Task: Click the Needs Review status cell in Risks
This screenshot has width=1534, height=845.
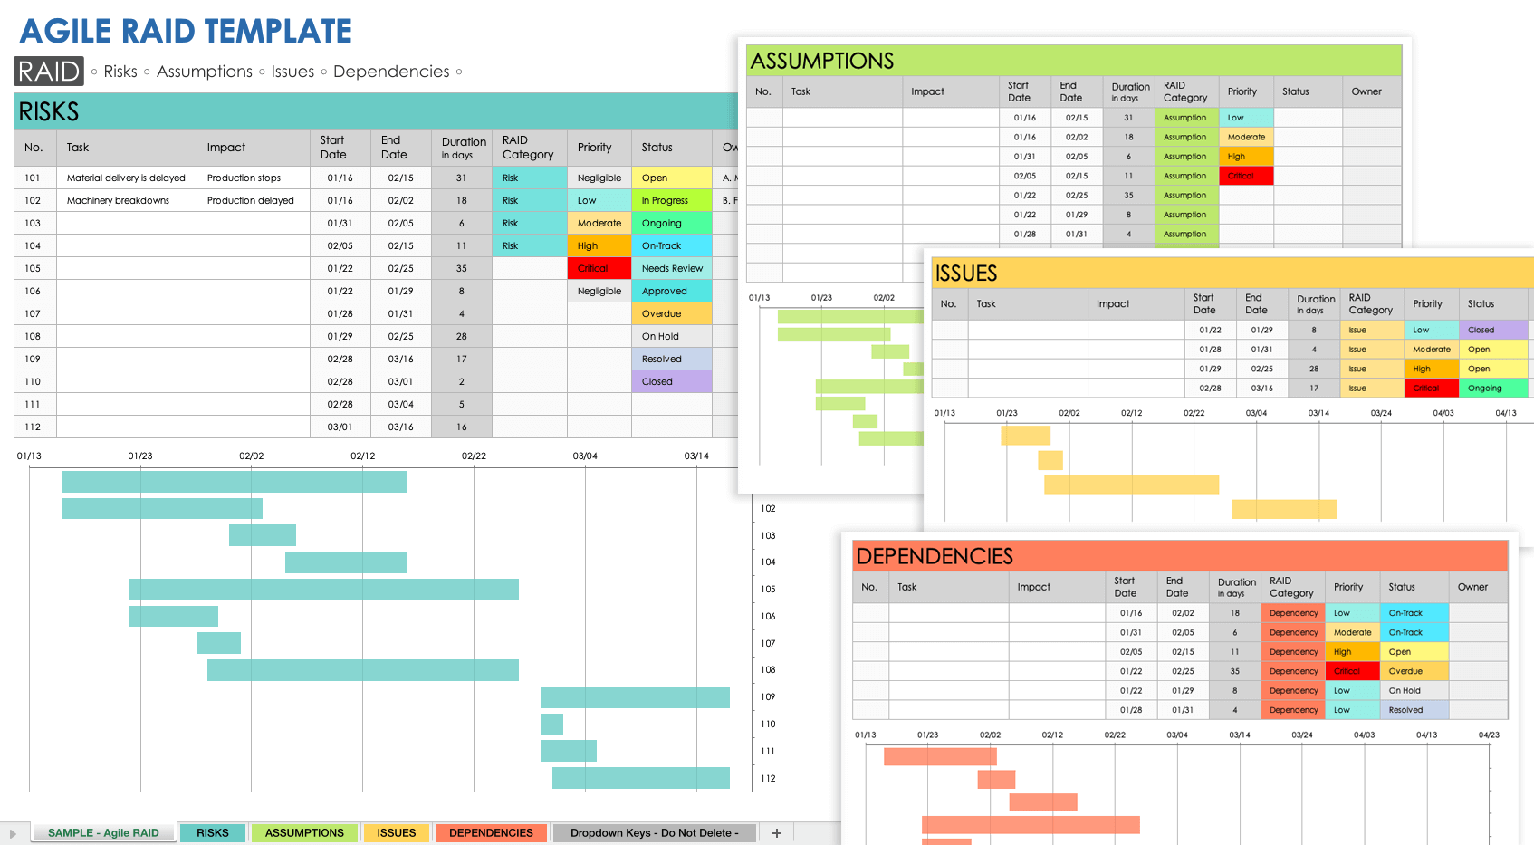Action: coord(671,268)
